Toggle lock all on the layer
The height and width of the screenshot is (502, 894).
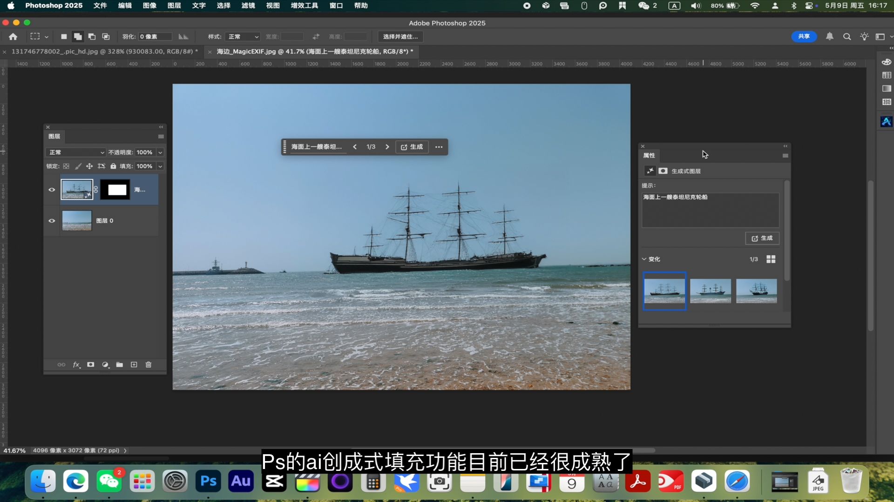click(x=113, y=166)
